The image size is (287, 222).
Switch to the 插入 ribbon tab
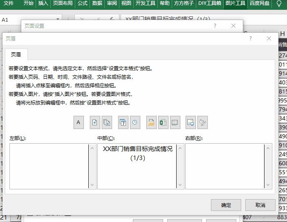(x=43, y=3)
